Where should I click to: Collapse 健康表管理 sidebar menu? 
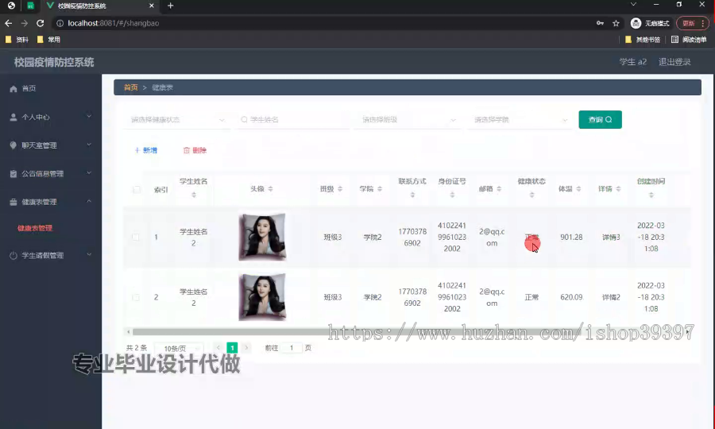(x=50, y=202)
